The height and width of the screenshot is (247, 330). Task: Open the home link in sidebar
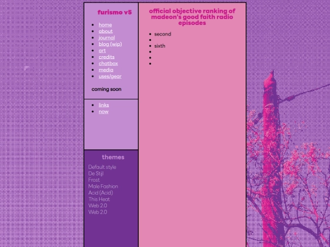(x=105, y=25)
